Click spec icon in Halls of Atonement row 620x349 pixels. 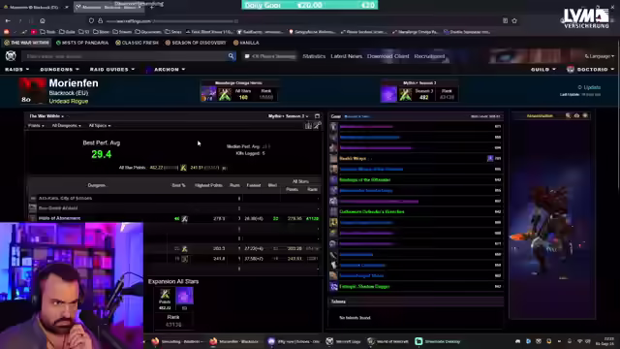pos(185,218)
